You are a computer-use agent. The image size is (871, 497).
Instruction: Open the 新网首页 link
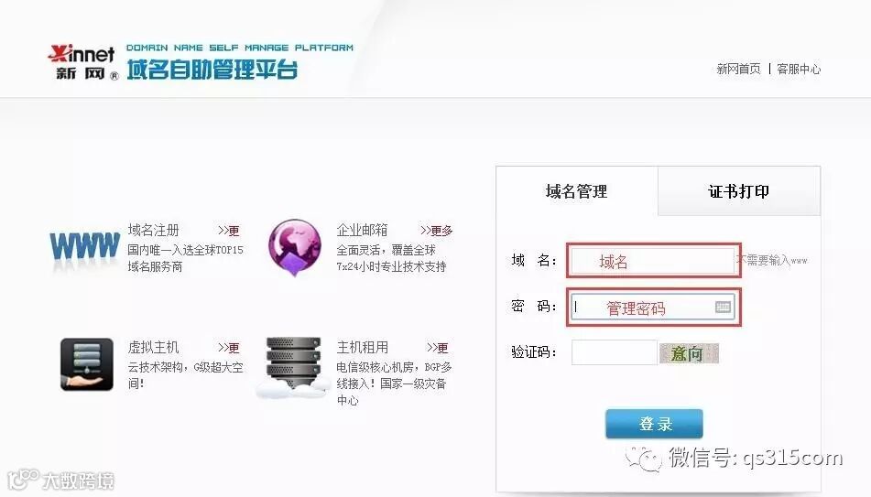coord(738,69)
